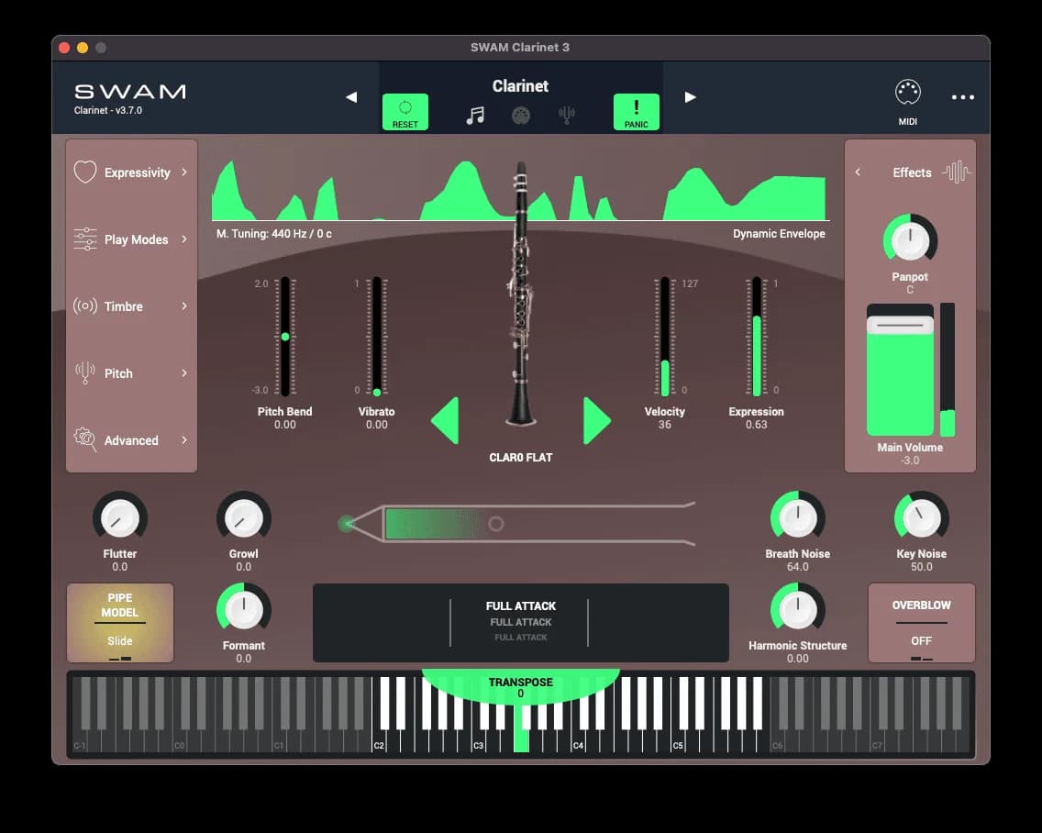
Task: Collapse the Effects panel with left chevron
Action: point(858,172)
